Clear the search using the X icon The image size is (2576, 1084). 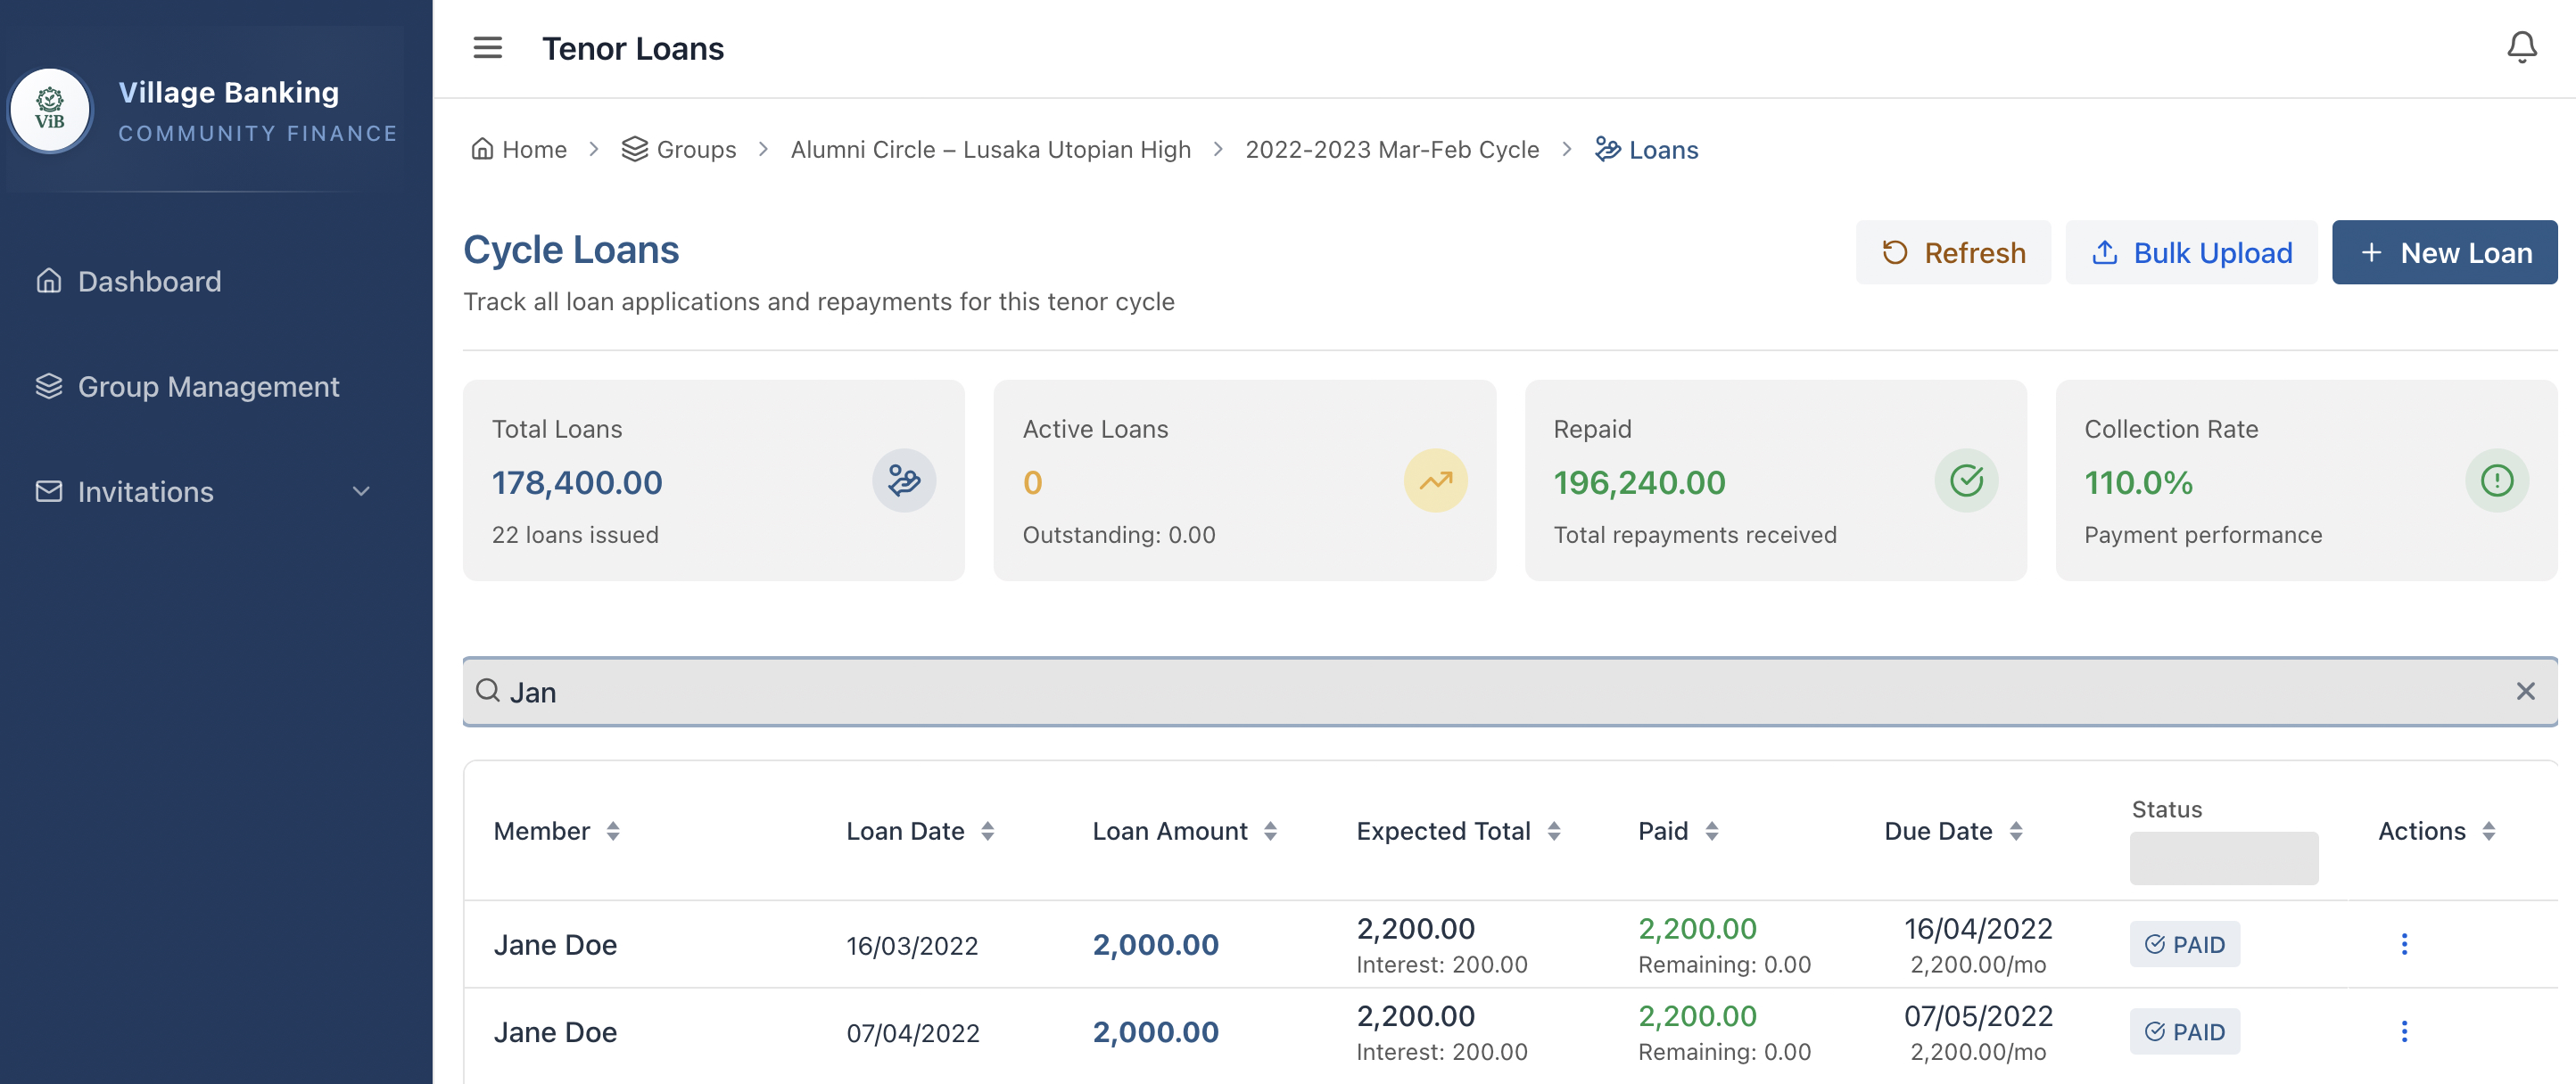pos(2527,690)
